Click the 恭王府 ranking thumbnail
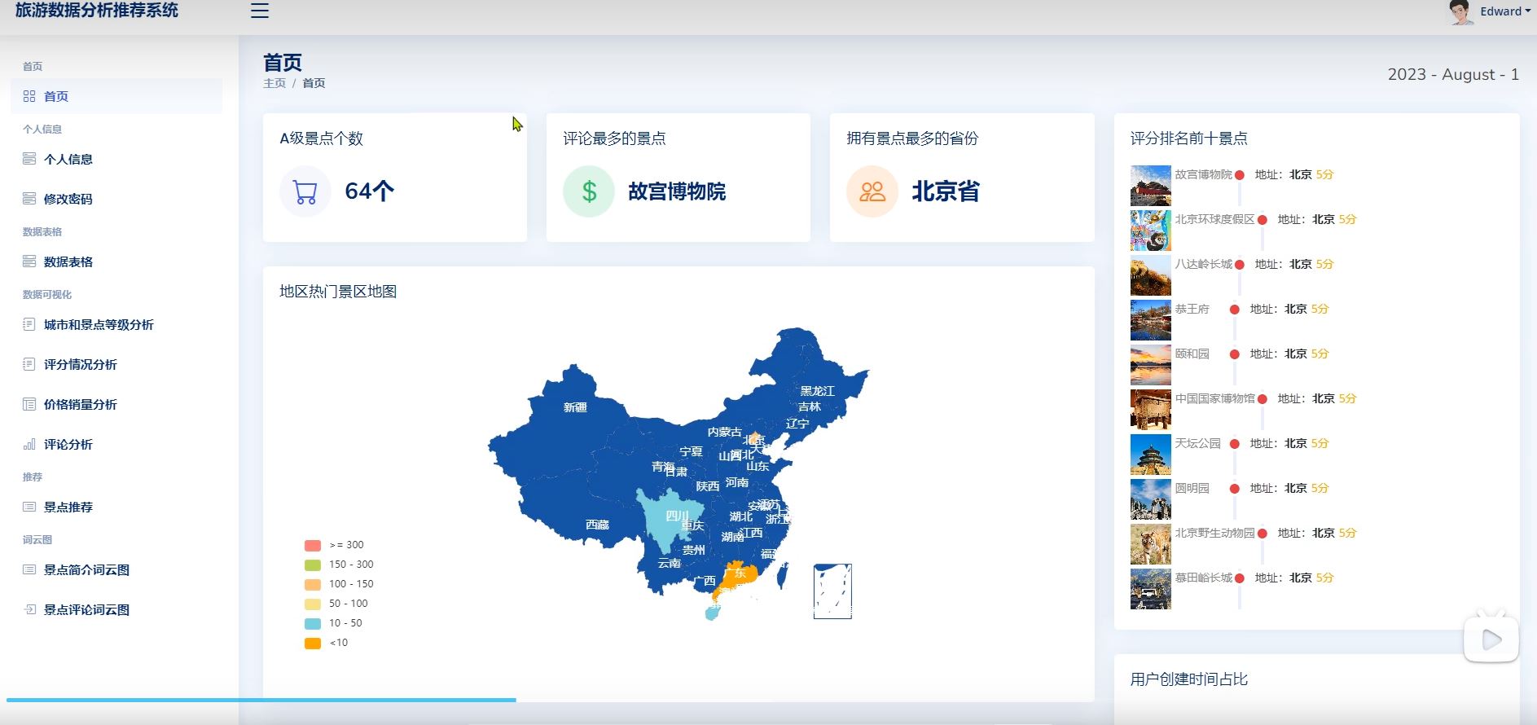Image resolution: width=1537 pixels, height=725 pixels. pos(1151,320)
